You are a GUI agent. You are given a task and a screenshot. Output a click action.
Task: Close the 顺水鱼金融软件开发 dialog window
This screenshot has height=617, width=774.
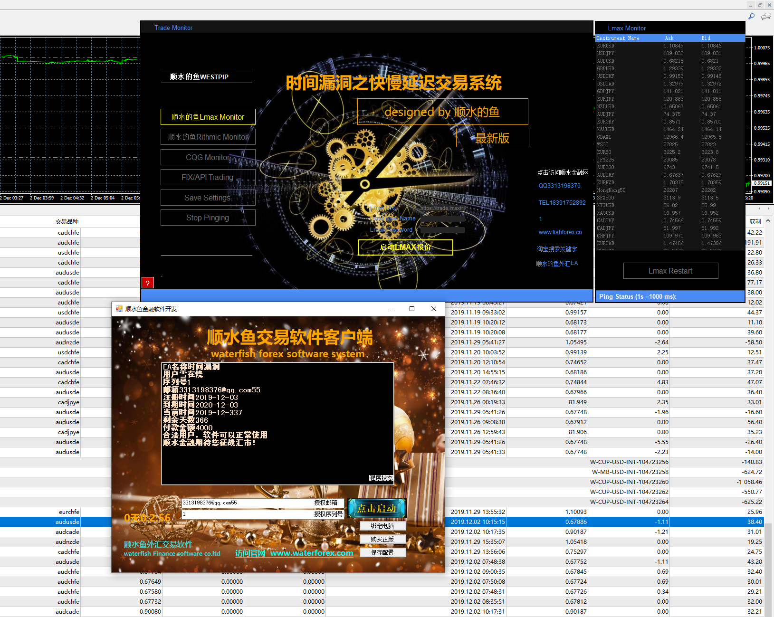point(434,309)
